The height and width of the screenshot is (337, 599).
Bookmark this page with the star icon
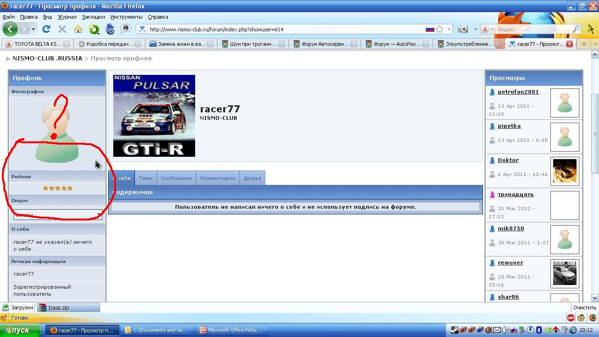coord(439,29)
